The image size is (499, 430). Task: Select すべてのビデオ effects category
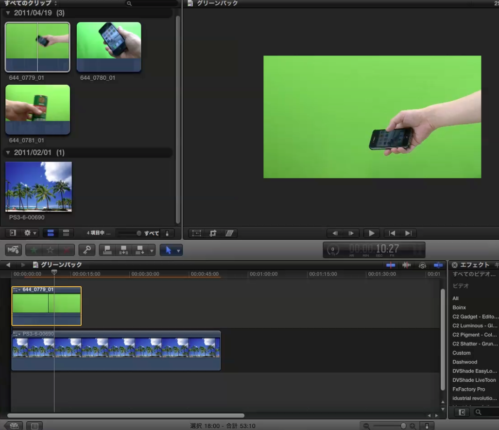[x=474, y=274]
